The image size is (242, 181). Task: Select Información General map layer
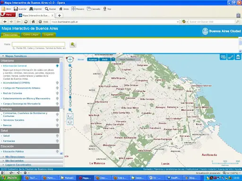(15, 66)
